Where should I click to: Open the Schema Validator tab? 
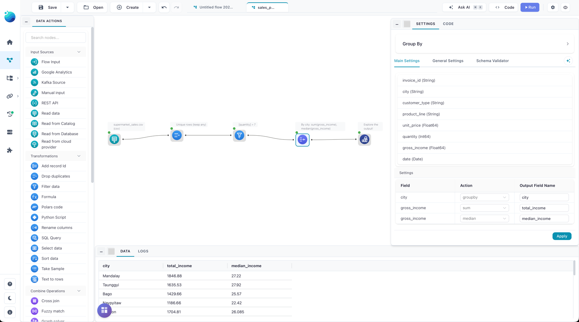coord(492,61)
